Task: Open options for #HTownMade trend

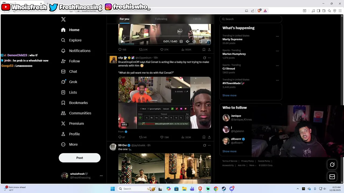Action: click(x=277, y=80)
